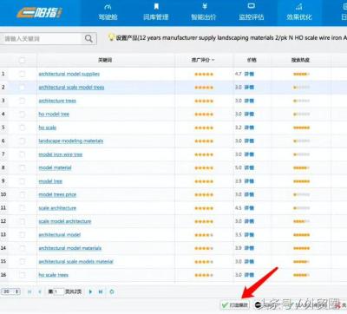
Task: Click search heat bar in model tree row
Action: [302, 181]
